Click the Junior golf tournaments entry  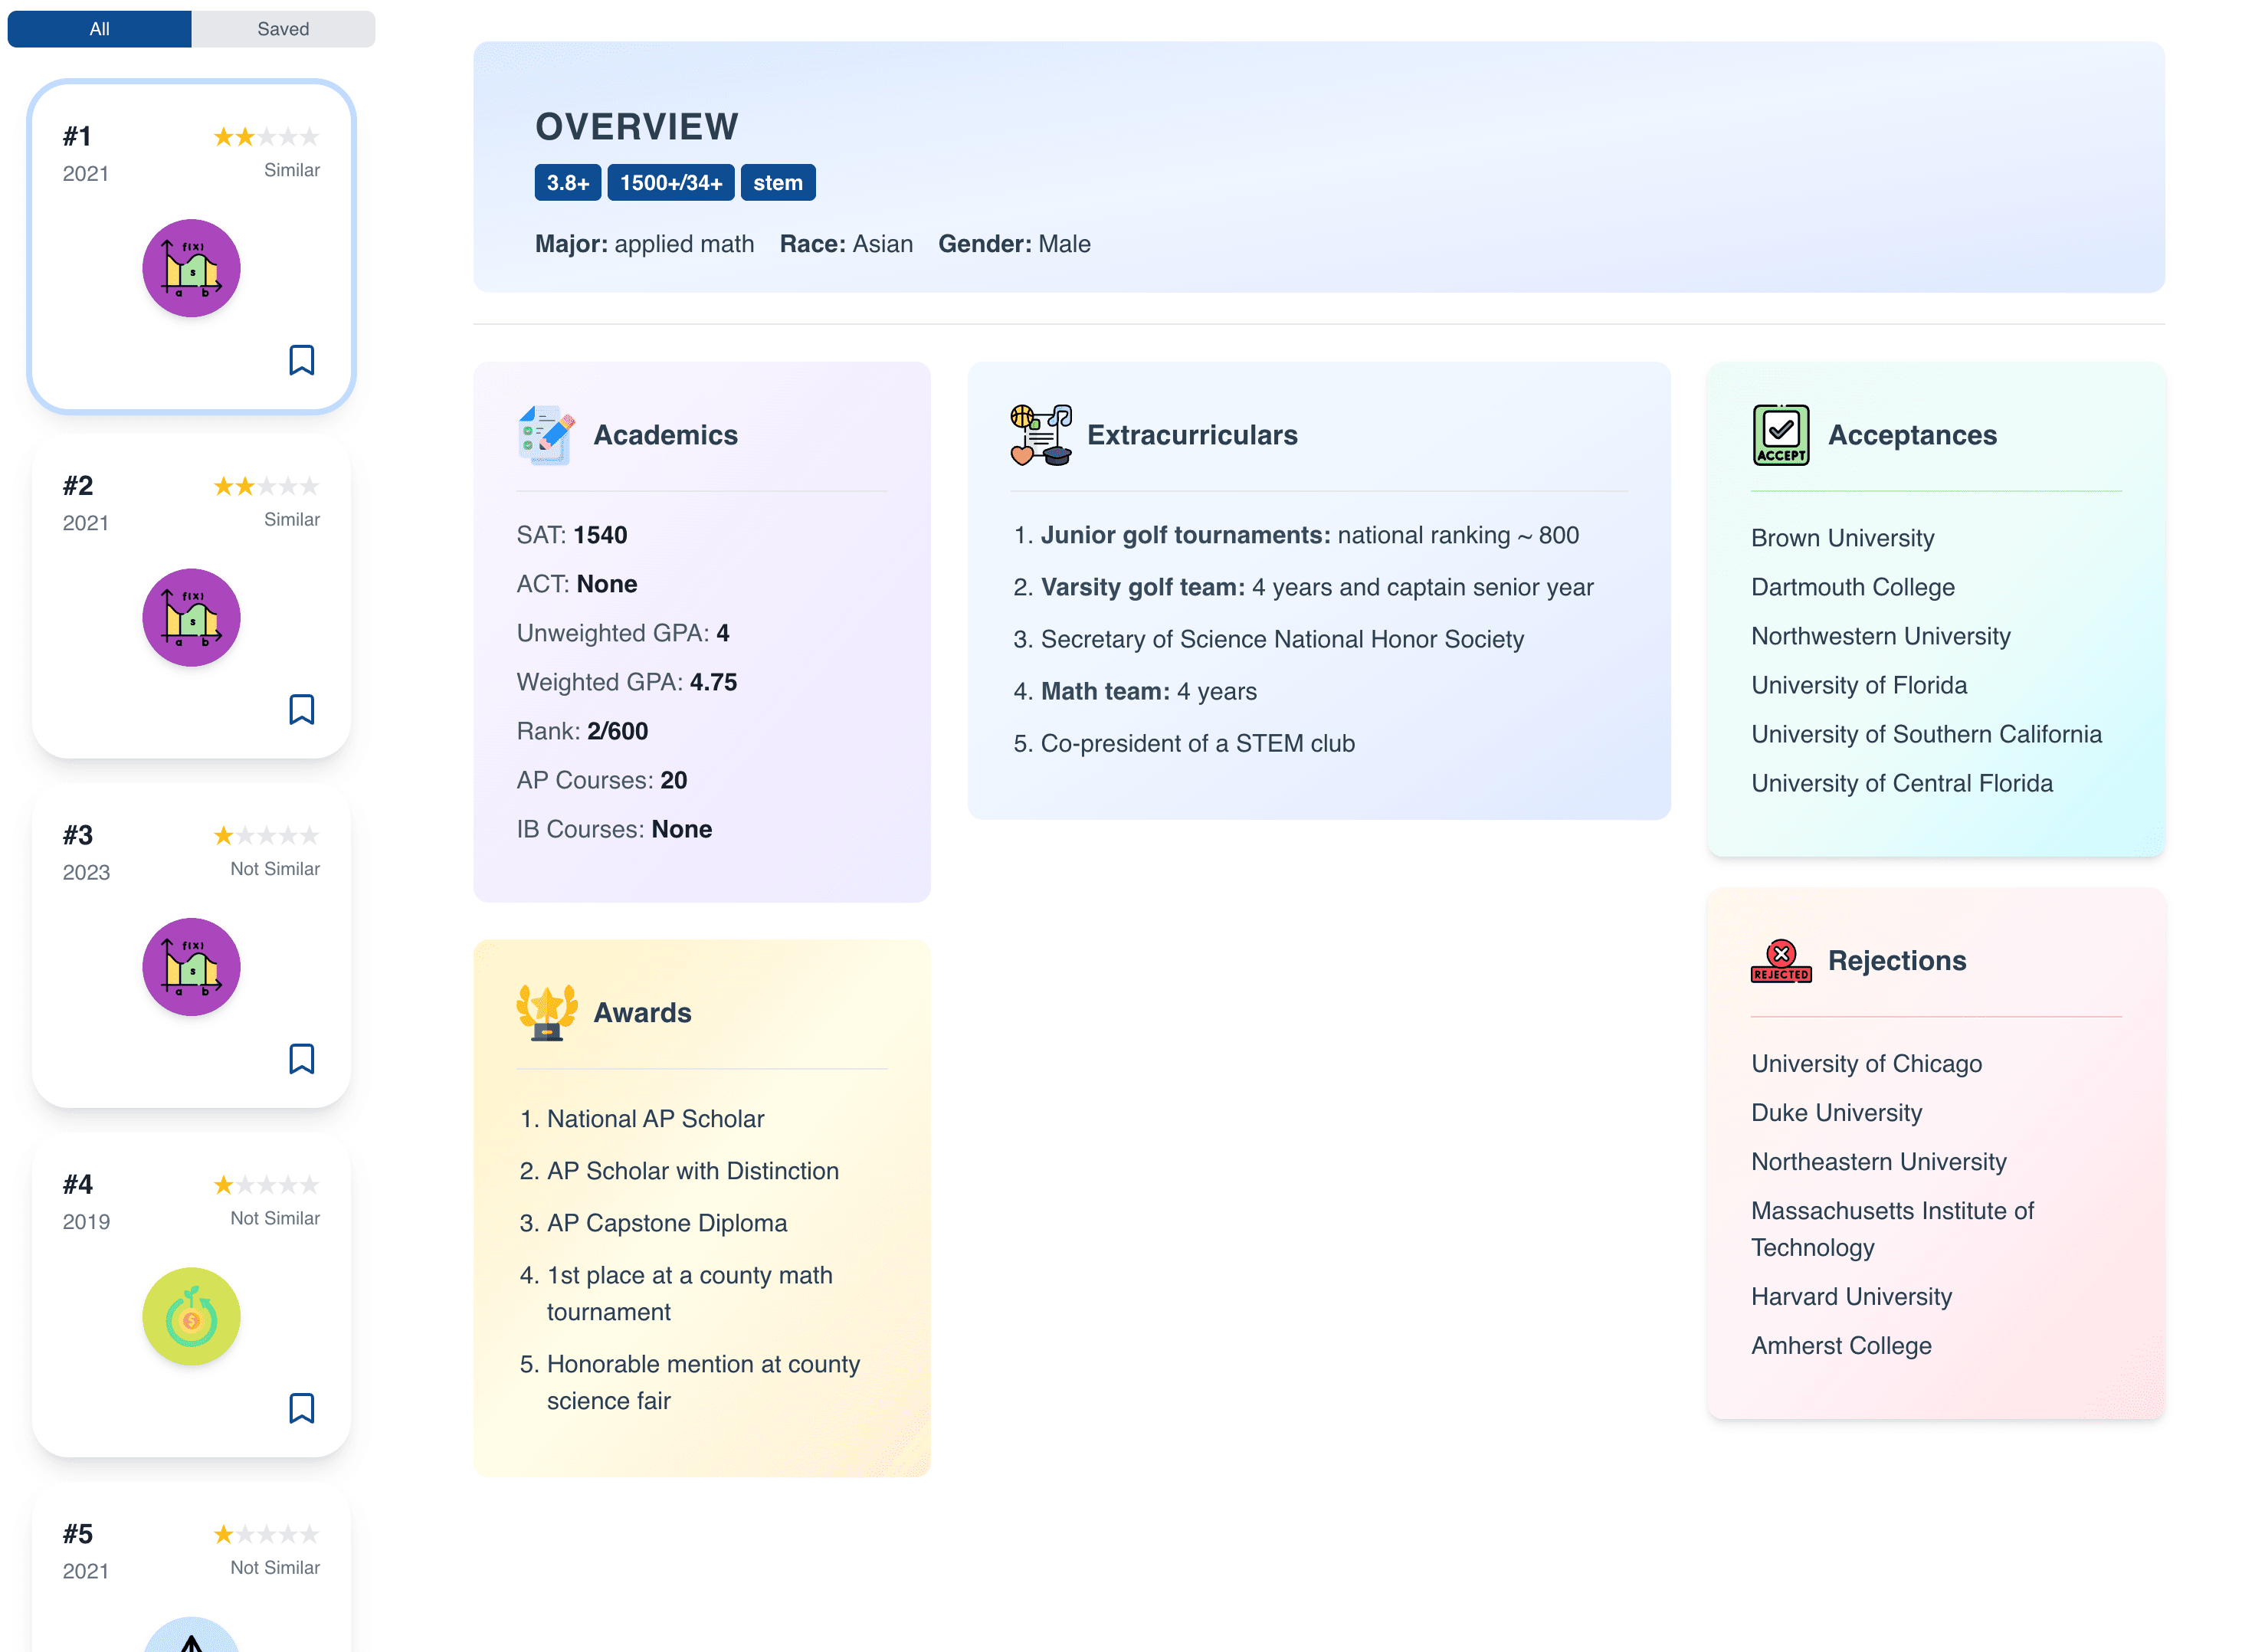pyautogui.click(x=1310, y=535)
